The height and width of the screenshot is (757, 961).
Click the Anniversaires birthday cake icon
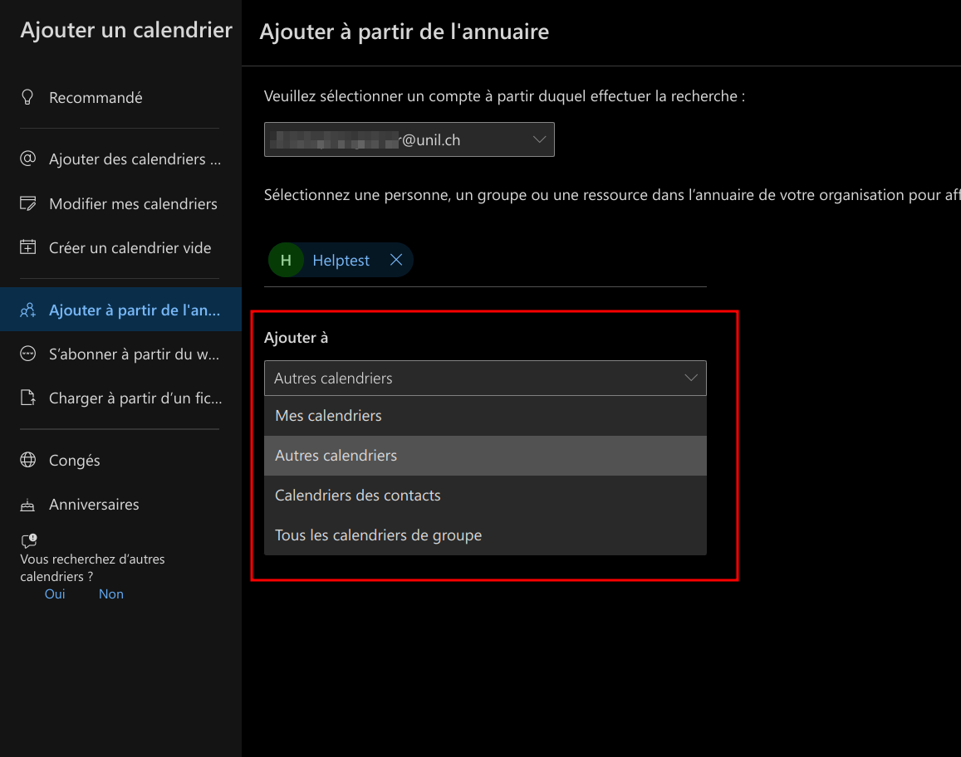(x=28, y=504)
